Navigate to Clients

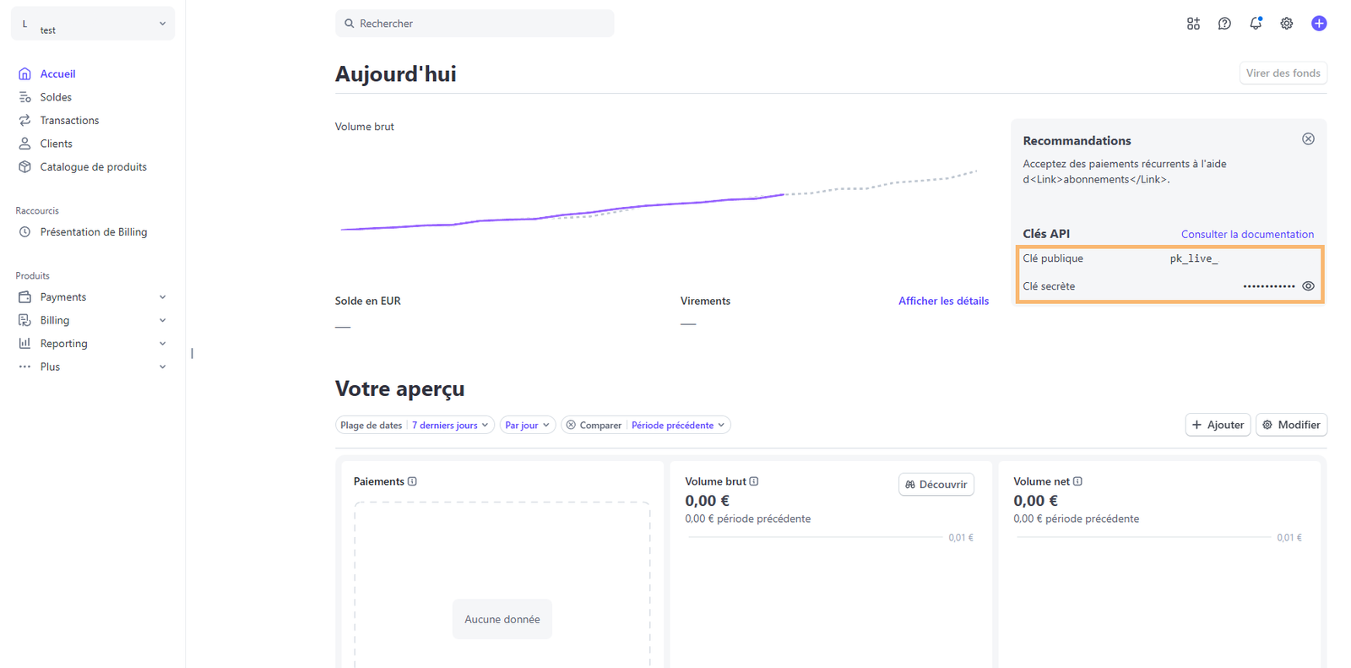pos(56,143)
